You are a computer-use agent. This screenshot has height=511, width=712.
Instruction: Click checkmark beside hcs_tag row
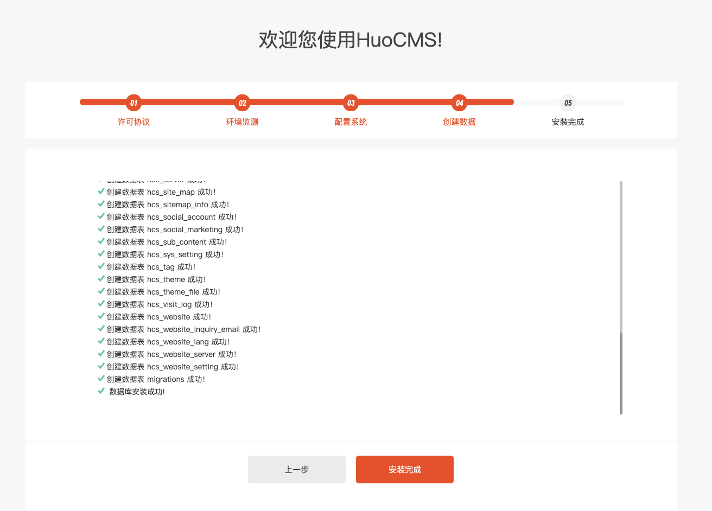(x=101, y=266)
